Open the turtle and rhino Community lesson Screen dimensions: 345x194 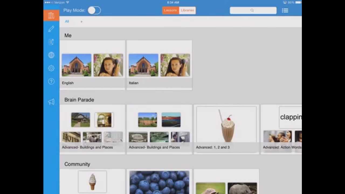pyautogui.click(x=226, y=182)
